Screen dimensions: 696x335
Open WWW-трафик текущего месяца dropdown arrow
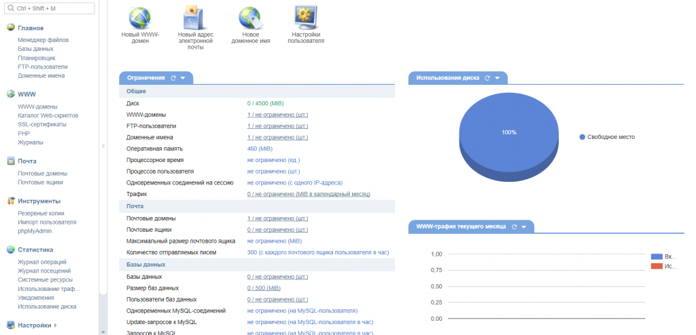(523, 226)
